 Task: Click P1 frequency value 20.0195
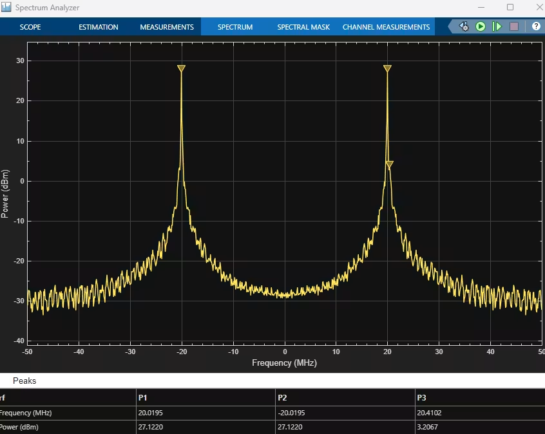151,413
